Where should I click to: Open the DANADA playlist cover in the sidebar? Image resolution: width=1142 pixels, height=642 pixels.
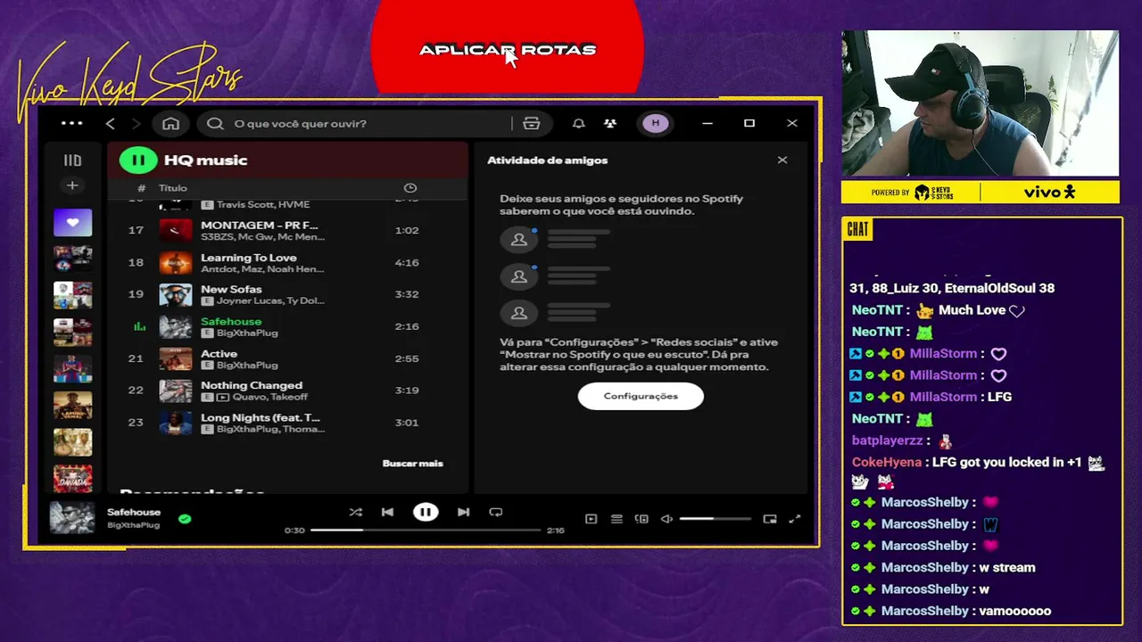(x=72, y=478)
